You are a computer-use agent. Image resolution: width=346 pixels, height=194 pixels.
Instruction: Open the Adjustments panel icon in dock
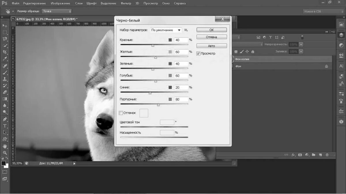(x=341, y=45)
